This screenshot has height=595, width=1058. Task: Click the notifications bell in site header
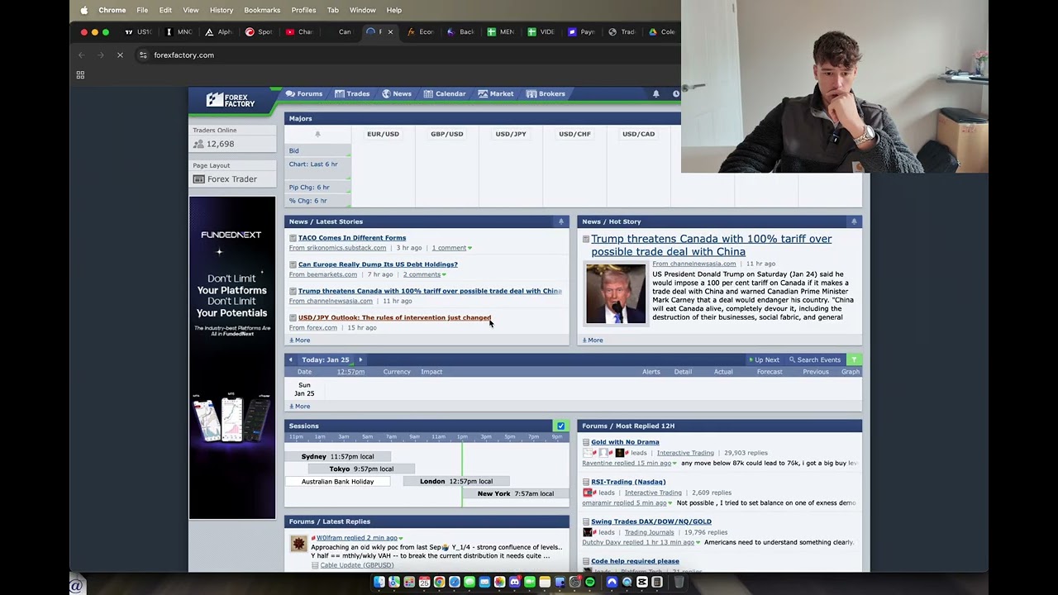pos(656,93)
